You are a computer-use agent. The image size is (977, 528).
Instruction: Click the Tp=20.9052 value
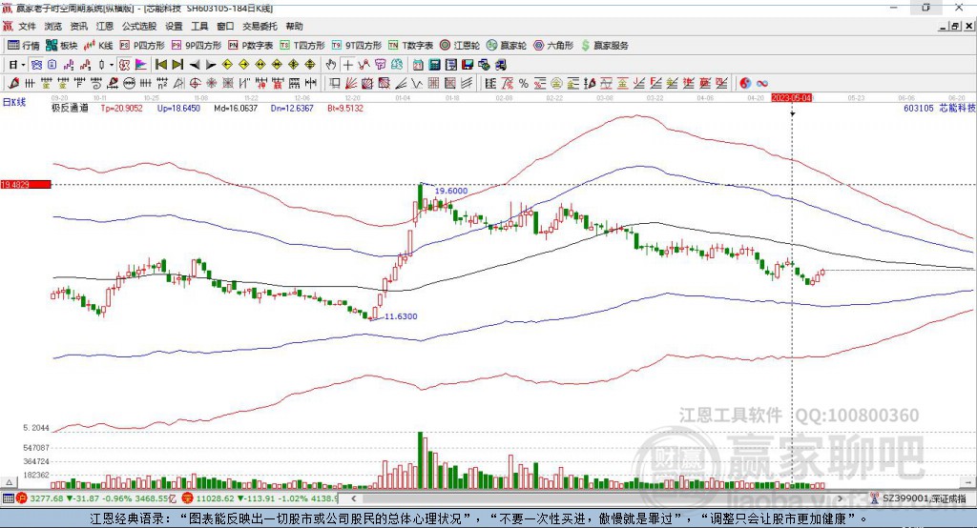click(121, 109)
